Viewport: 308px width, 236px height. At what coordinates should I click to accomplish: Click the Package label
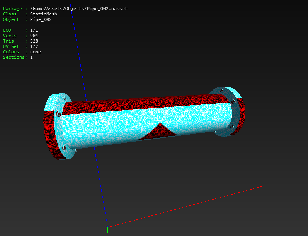(x=12, y=9)
